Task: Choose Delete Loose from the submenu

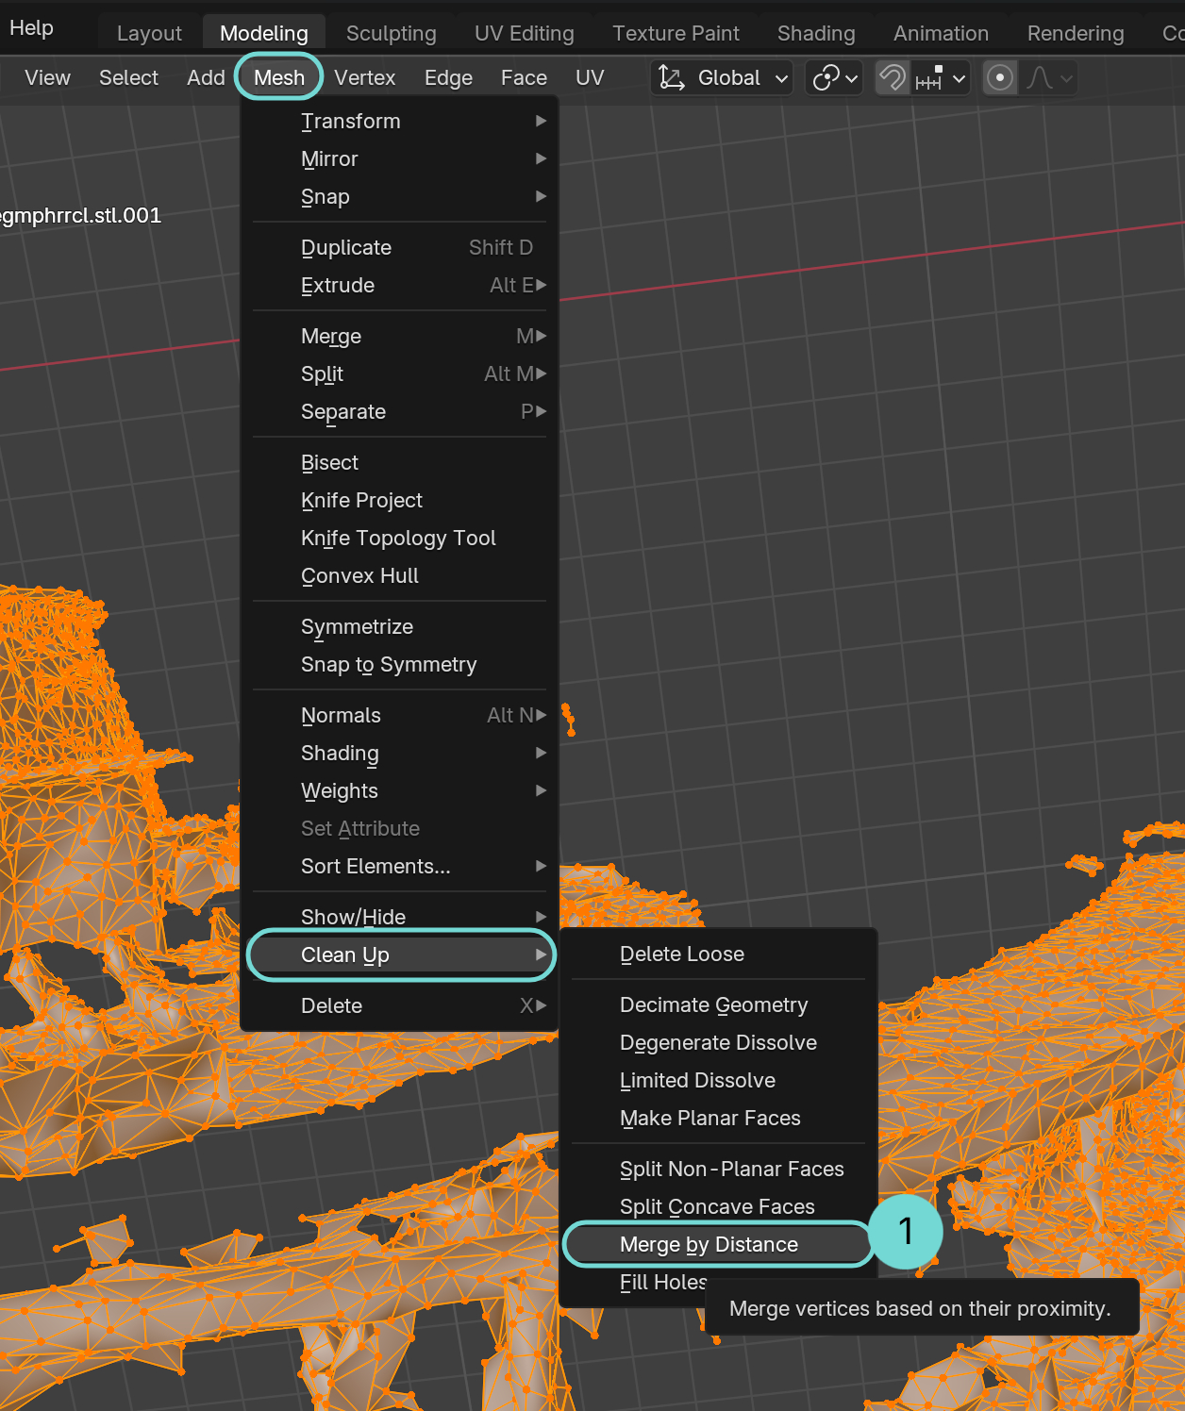Action: pos(681,954)
